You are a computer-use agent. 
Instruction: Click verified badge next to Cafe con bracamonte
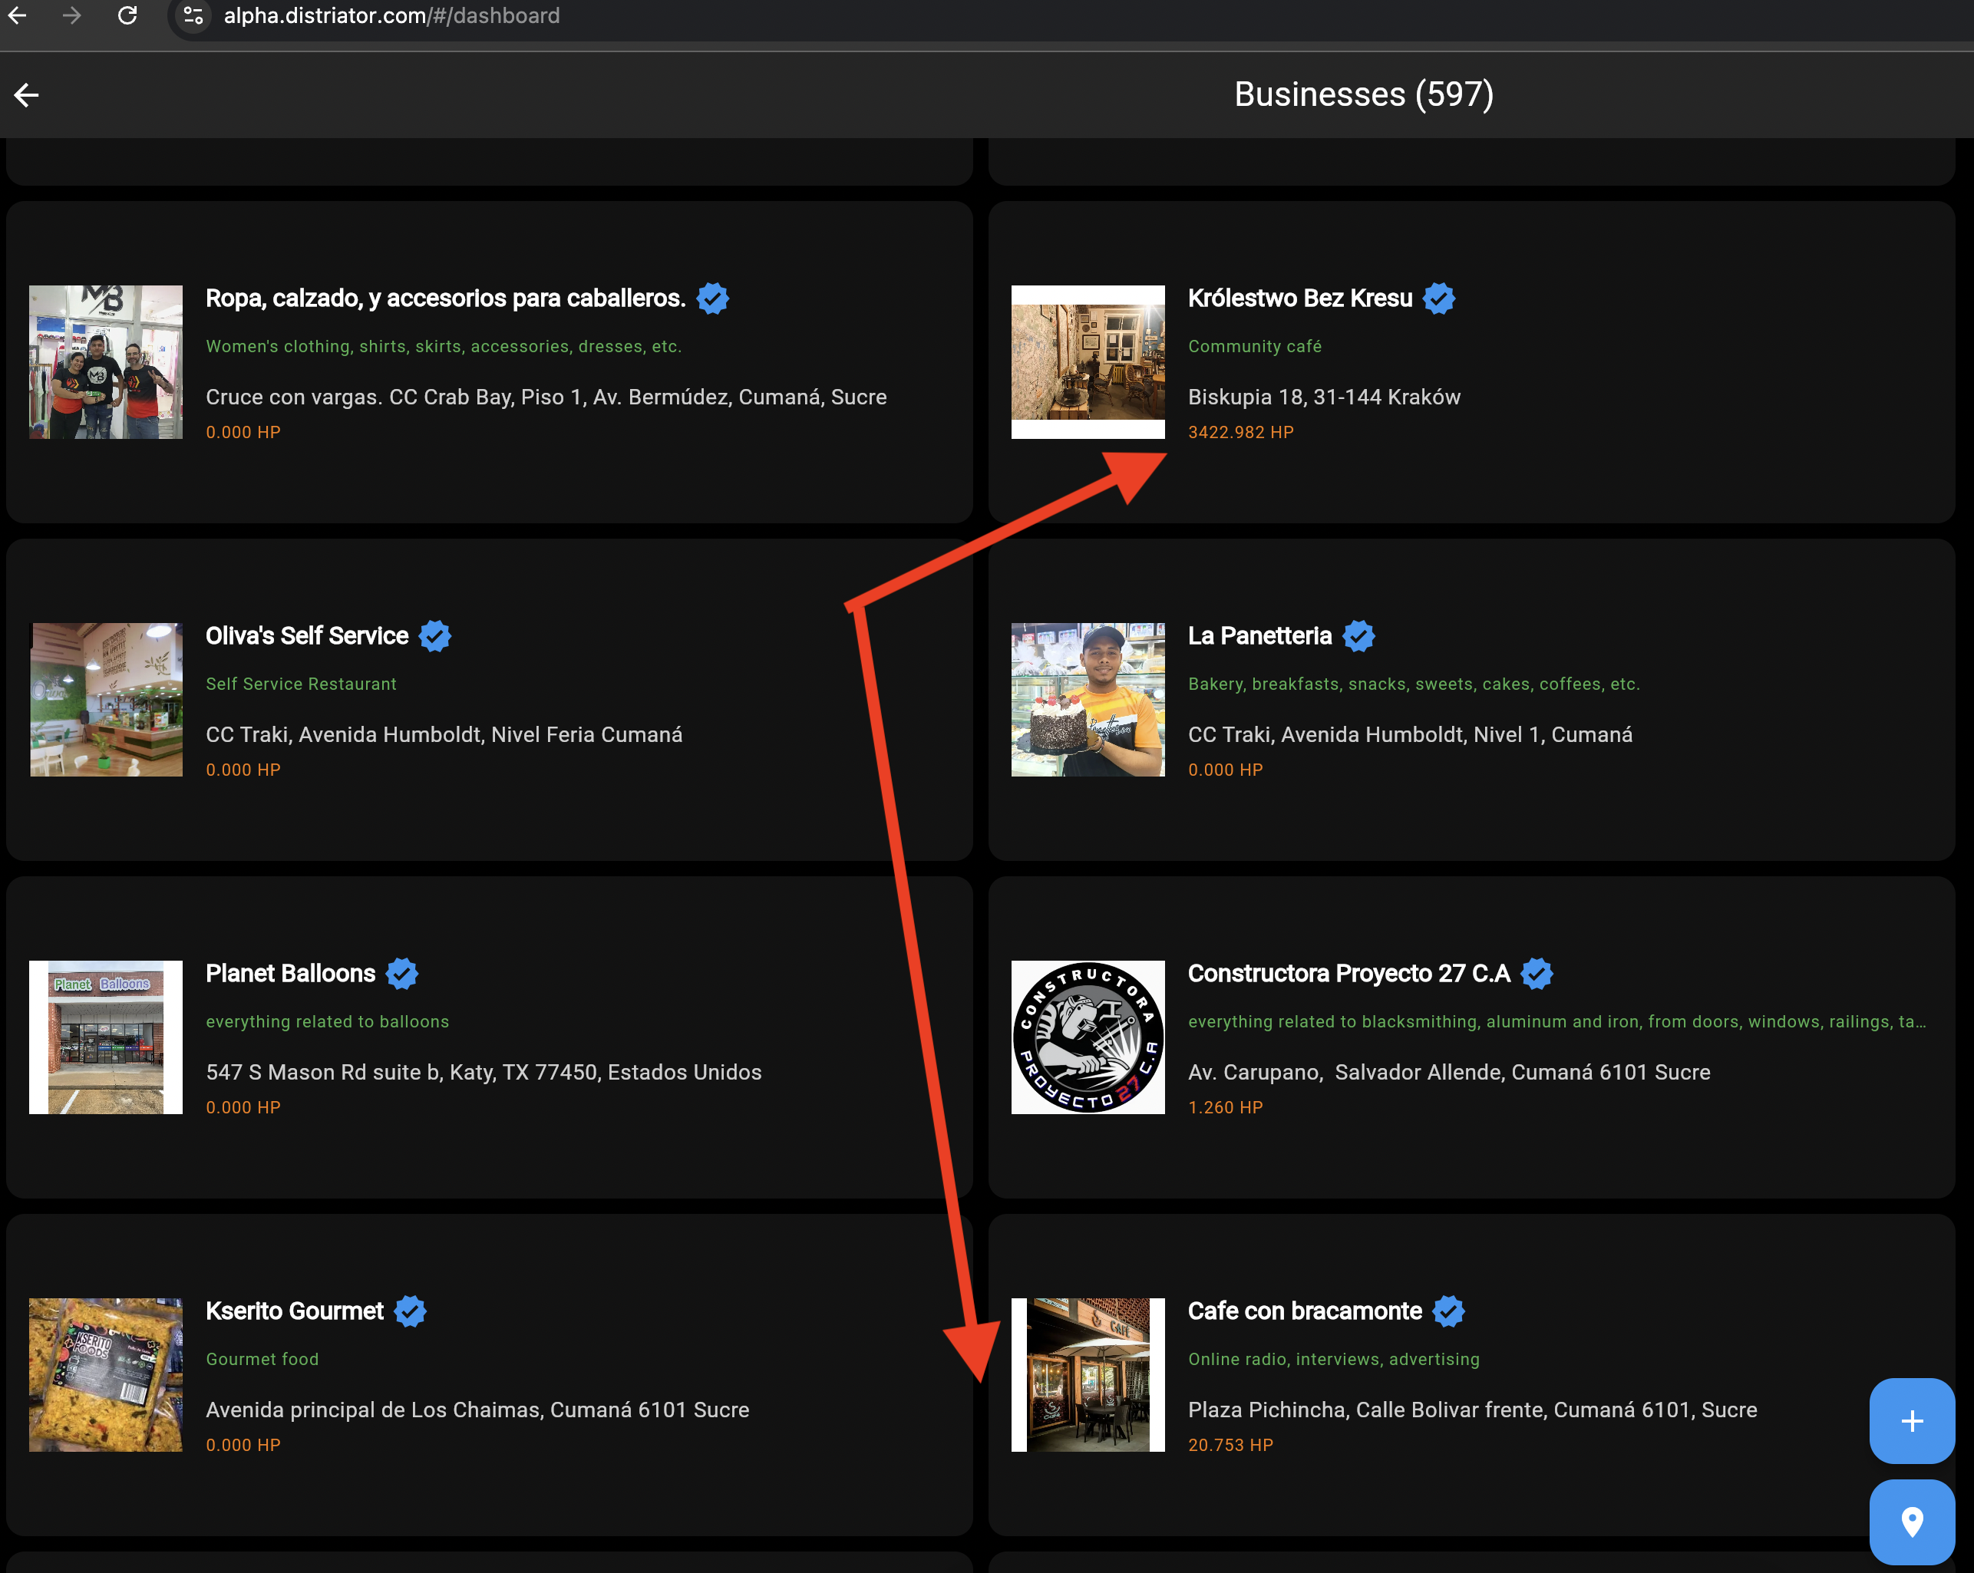click(1448, 1311)
